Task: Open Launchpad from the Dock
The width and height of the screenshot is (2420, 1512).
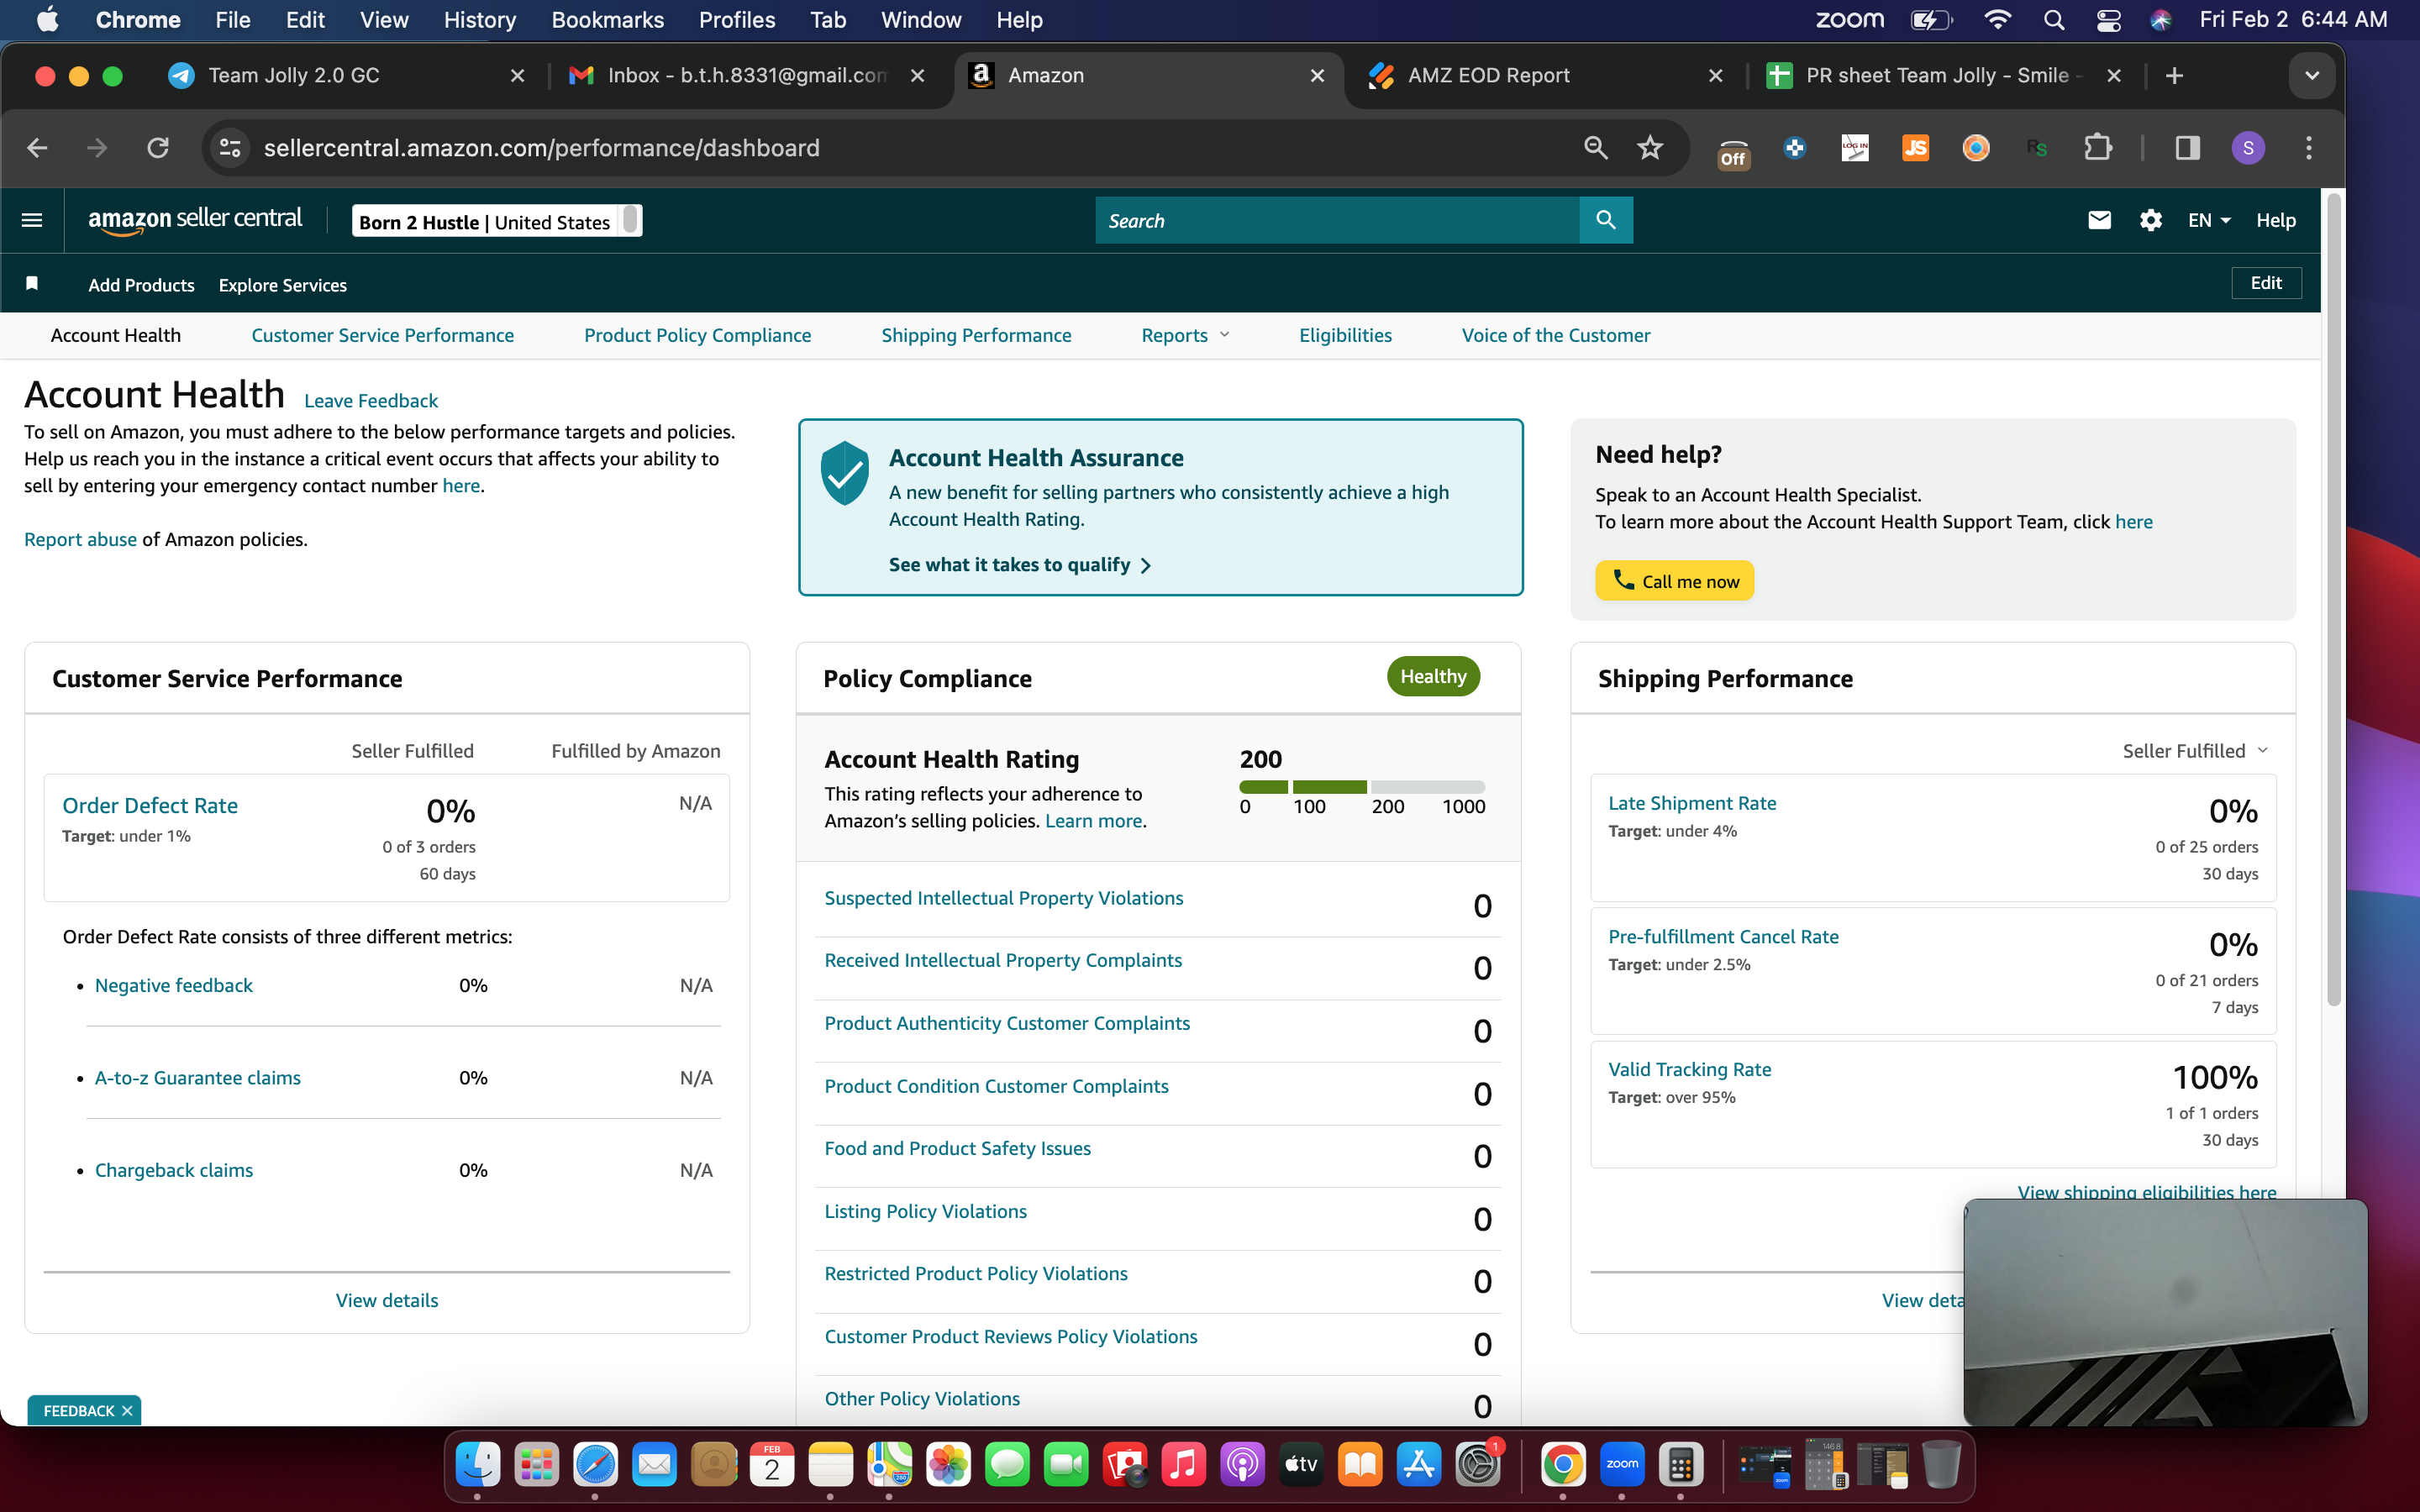Action: (536, 1465)
